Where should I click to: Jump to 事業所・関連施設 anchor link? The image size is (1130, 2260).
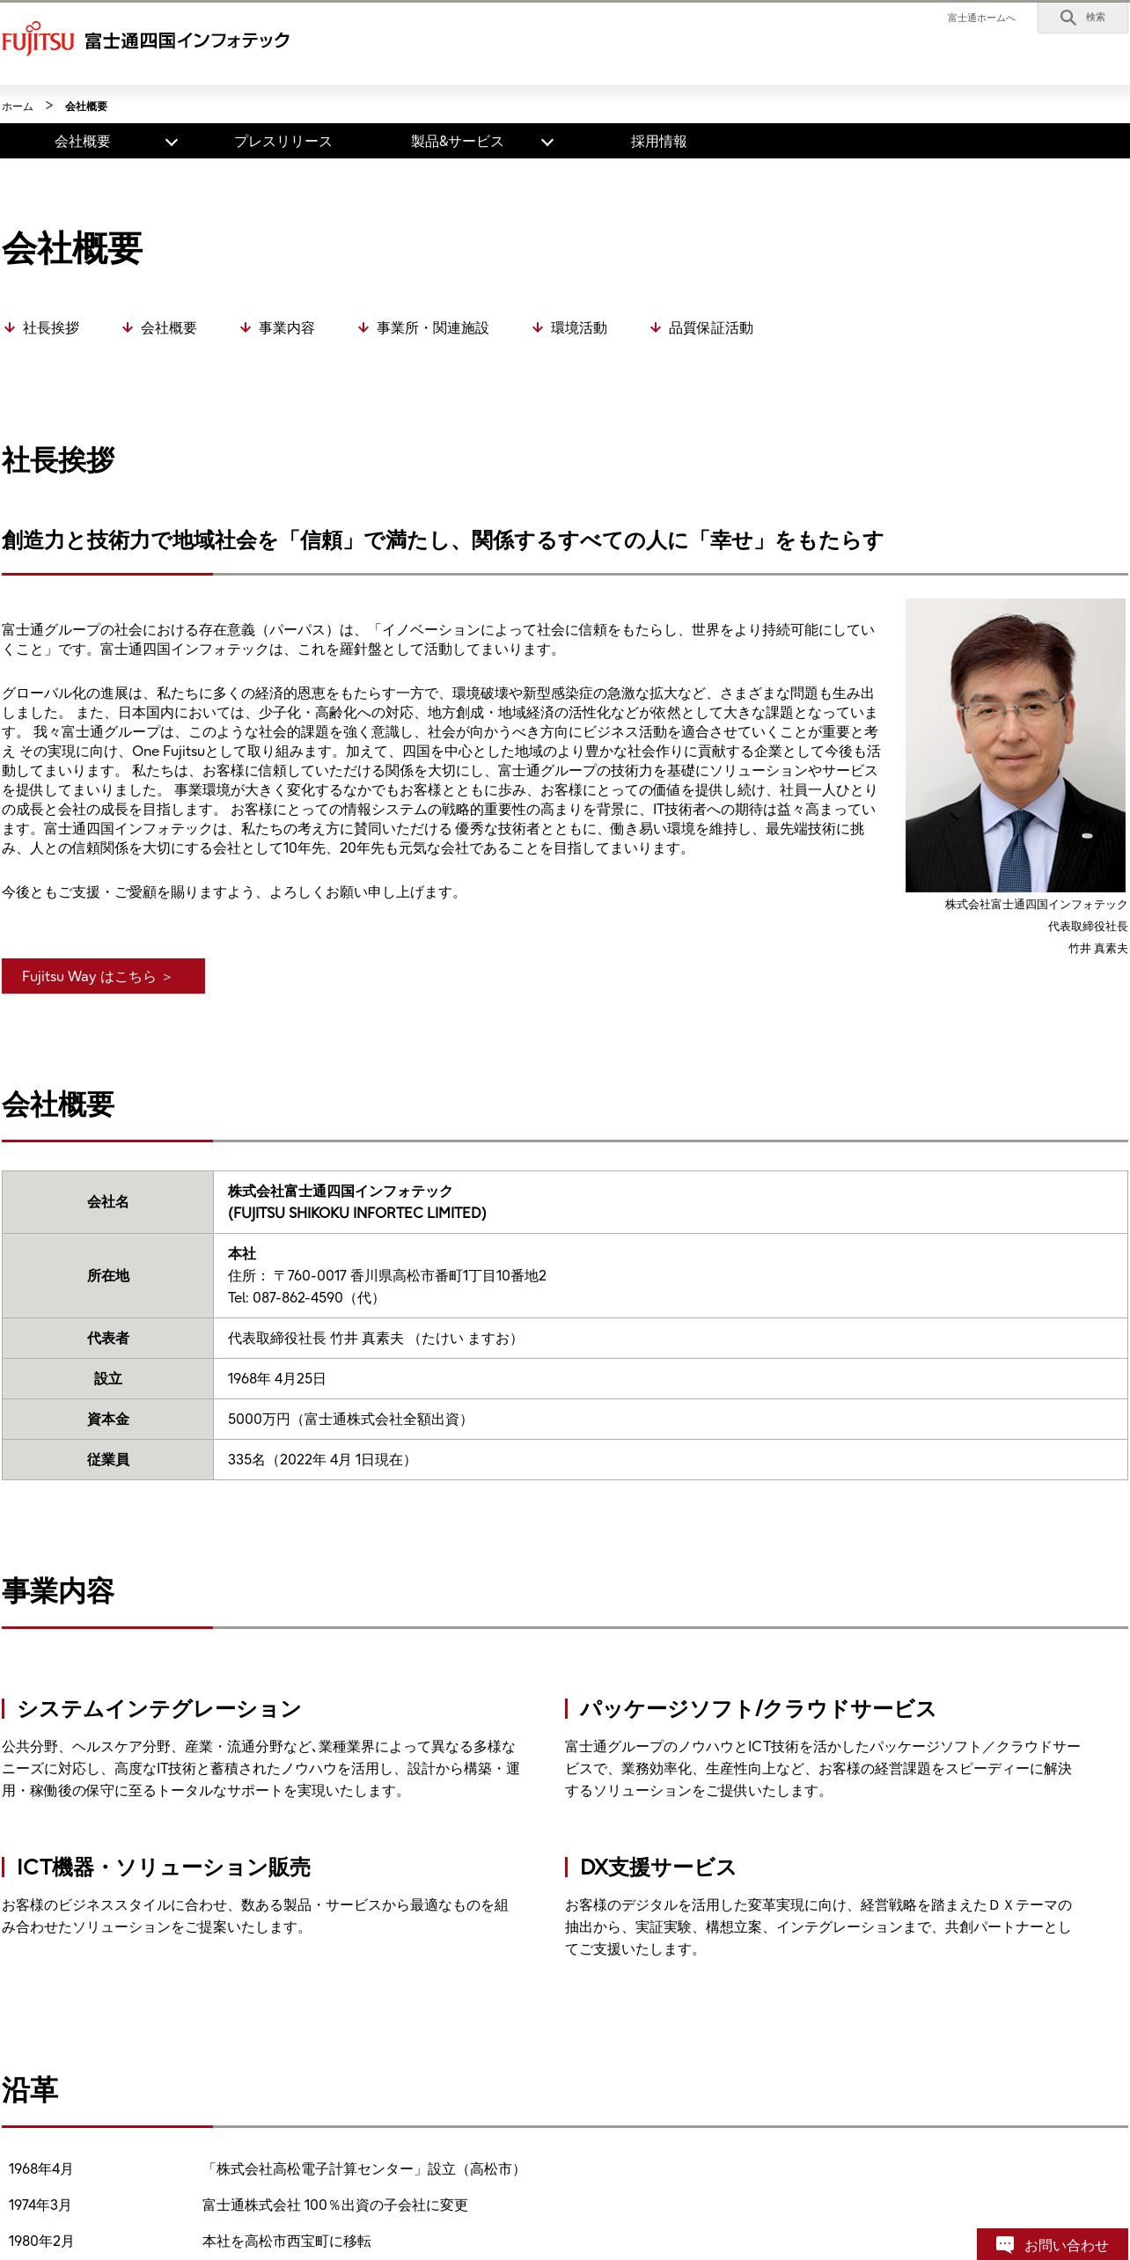pos(433,327)
